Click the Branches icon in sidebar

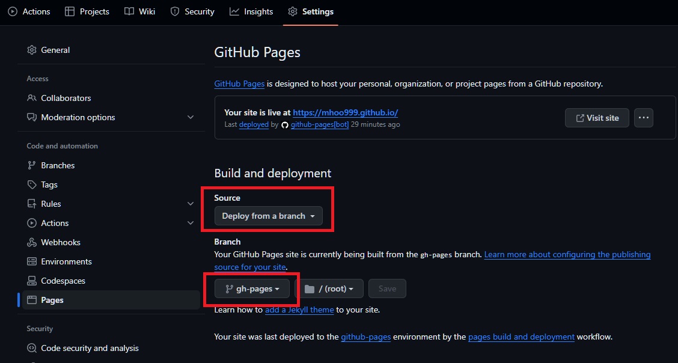pyautogui.click(x=32, y=165)
